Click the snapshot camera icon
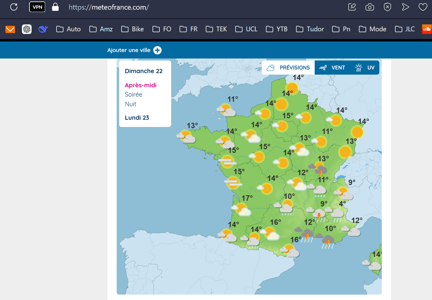Viewport: 432px width, 300px height. (370, 7)
